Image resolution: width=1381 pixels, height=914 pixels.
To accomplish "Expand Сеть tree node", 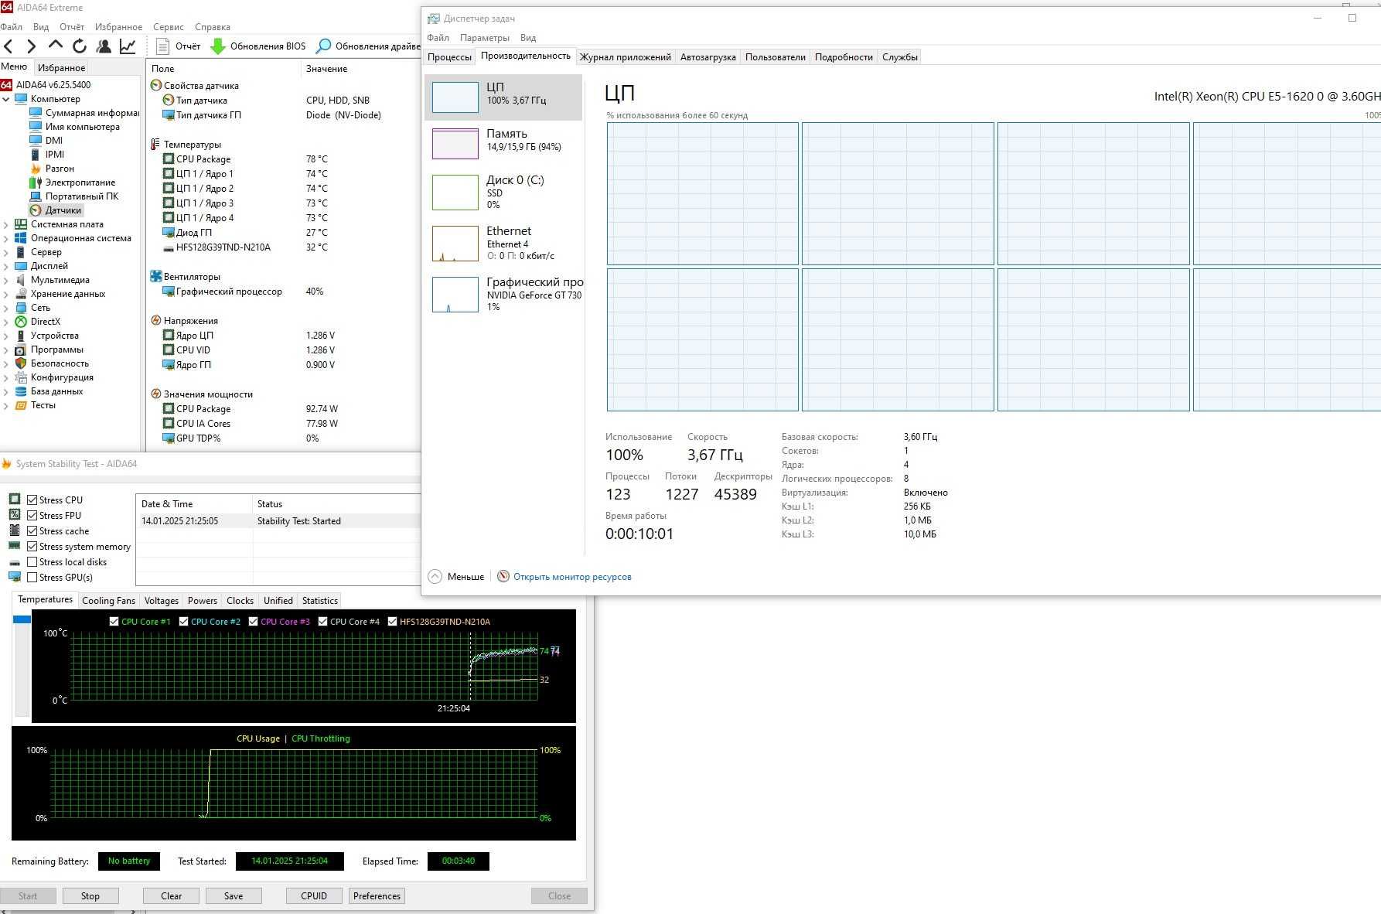I will point(6,308).
